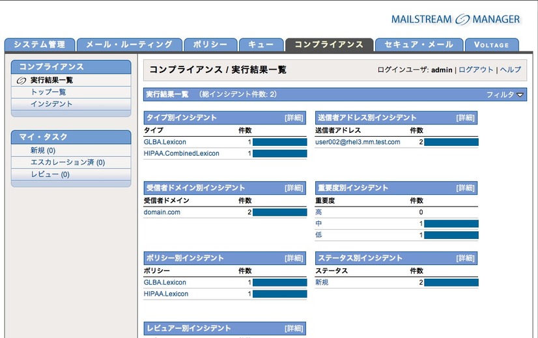Select インシデント in the sidebar

(51, 104)
